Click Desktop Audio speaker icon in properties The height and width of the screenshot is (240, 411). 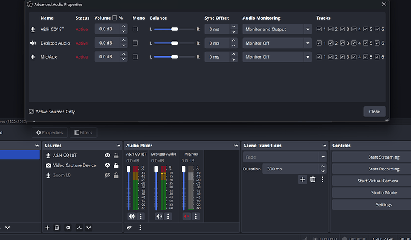[33, 43]
